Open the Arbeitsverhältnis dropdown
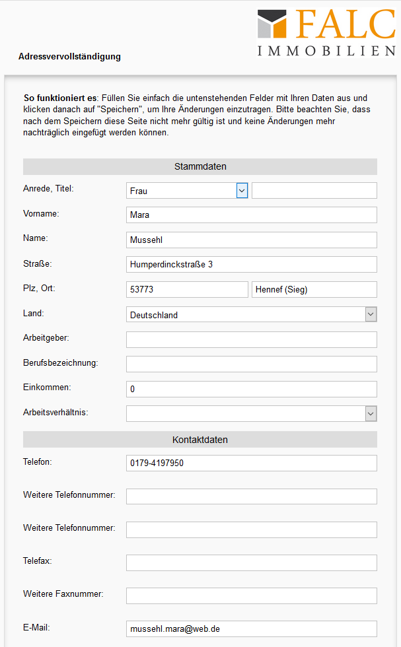 (x=251, y=413)
